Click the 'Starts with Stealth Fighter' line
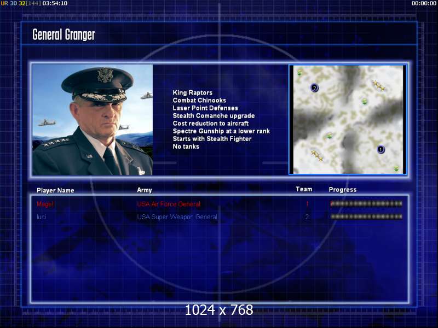The width and height of the screenshot is (438, 328). (212, 139)
